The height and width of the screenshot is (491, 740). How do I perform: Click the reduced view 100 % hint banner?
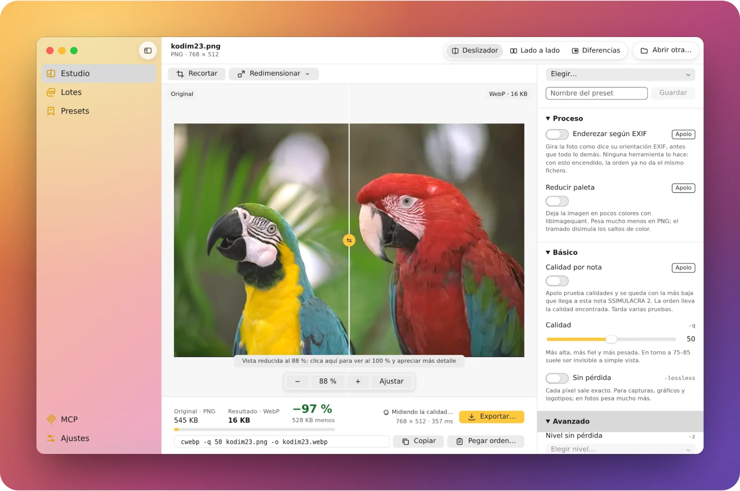tap(349, 361)
